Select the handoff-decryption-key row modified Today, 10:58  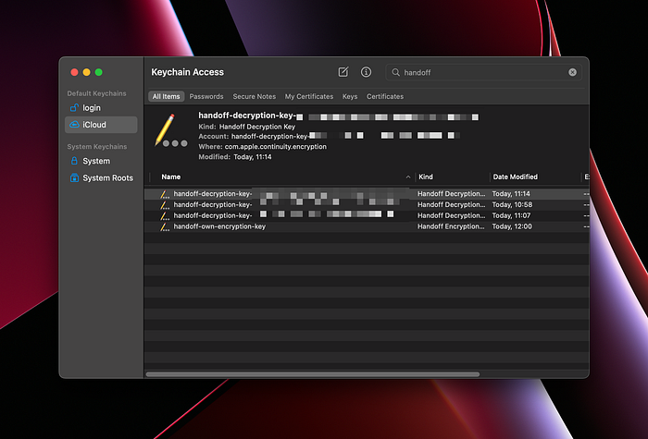coord(367,204)
